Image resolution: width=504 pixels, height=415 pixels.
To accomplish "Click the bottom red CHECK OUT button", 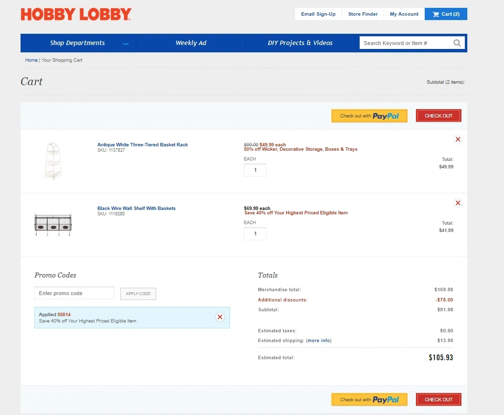I will click(438, 399).
